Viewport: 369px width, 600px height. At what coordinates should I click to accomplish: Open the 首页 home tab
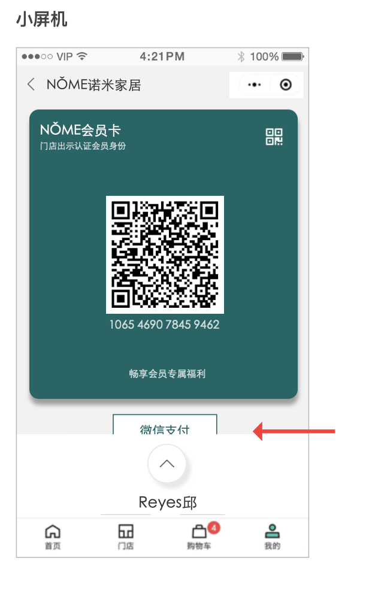point(53,537)
